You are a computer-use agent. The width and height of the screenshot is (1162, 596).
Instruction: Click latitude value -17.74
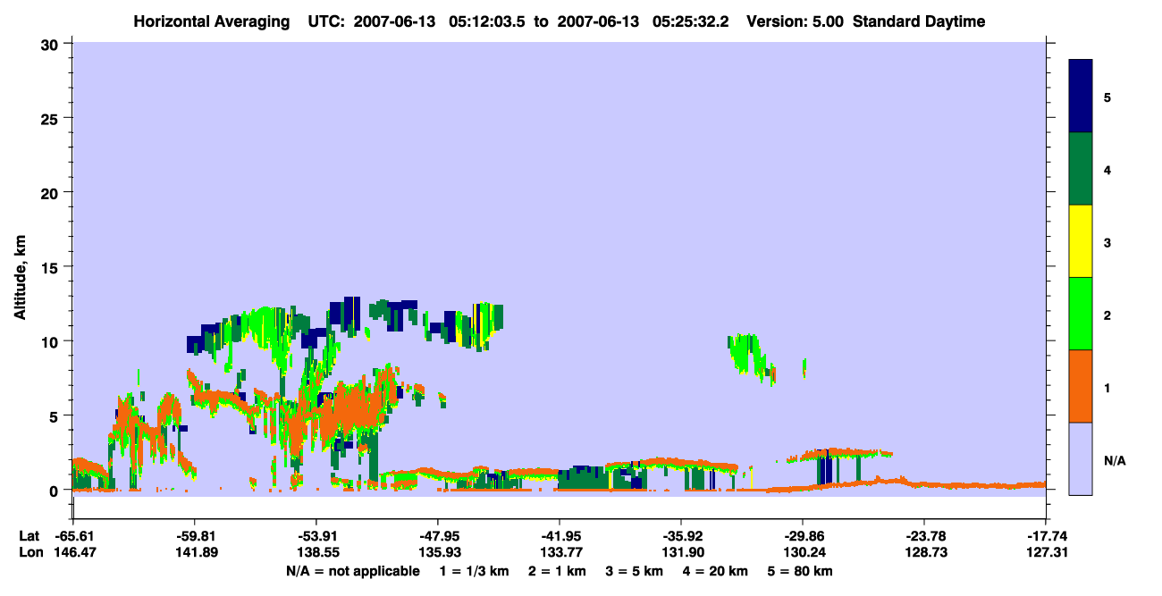click(x=1046, y=536)
